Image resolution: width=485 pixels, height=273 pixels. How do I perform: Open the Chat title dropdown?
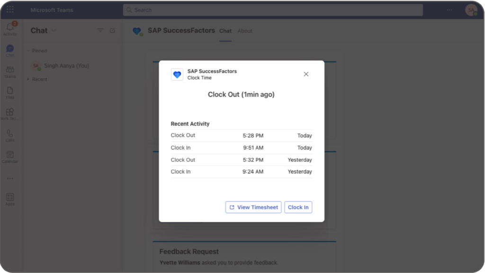(x=54, y=31)
